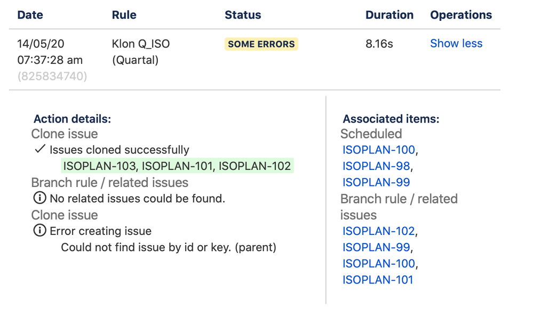Open ISOPLAN-99 under Scheduled
The width and height of the screenshot is (533, 309).
click(x=376, y=182)
